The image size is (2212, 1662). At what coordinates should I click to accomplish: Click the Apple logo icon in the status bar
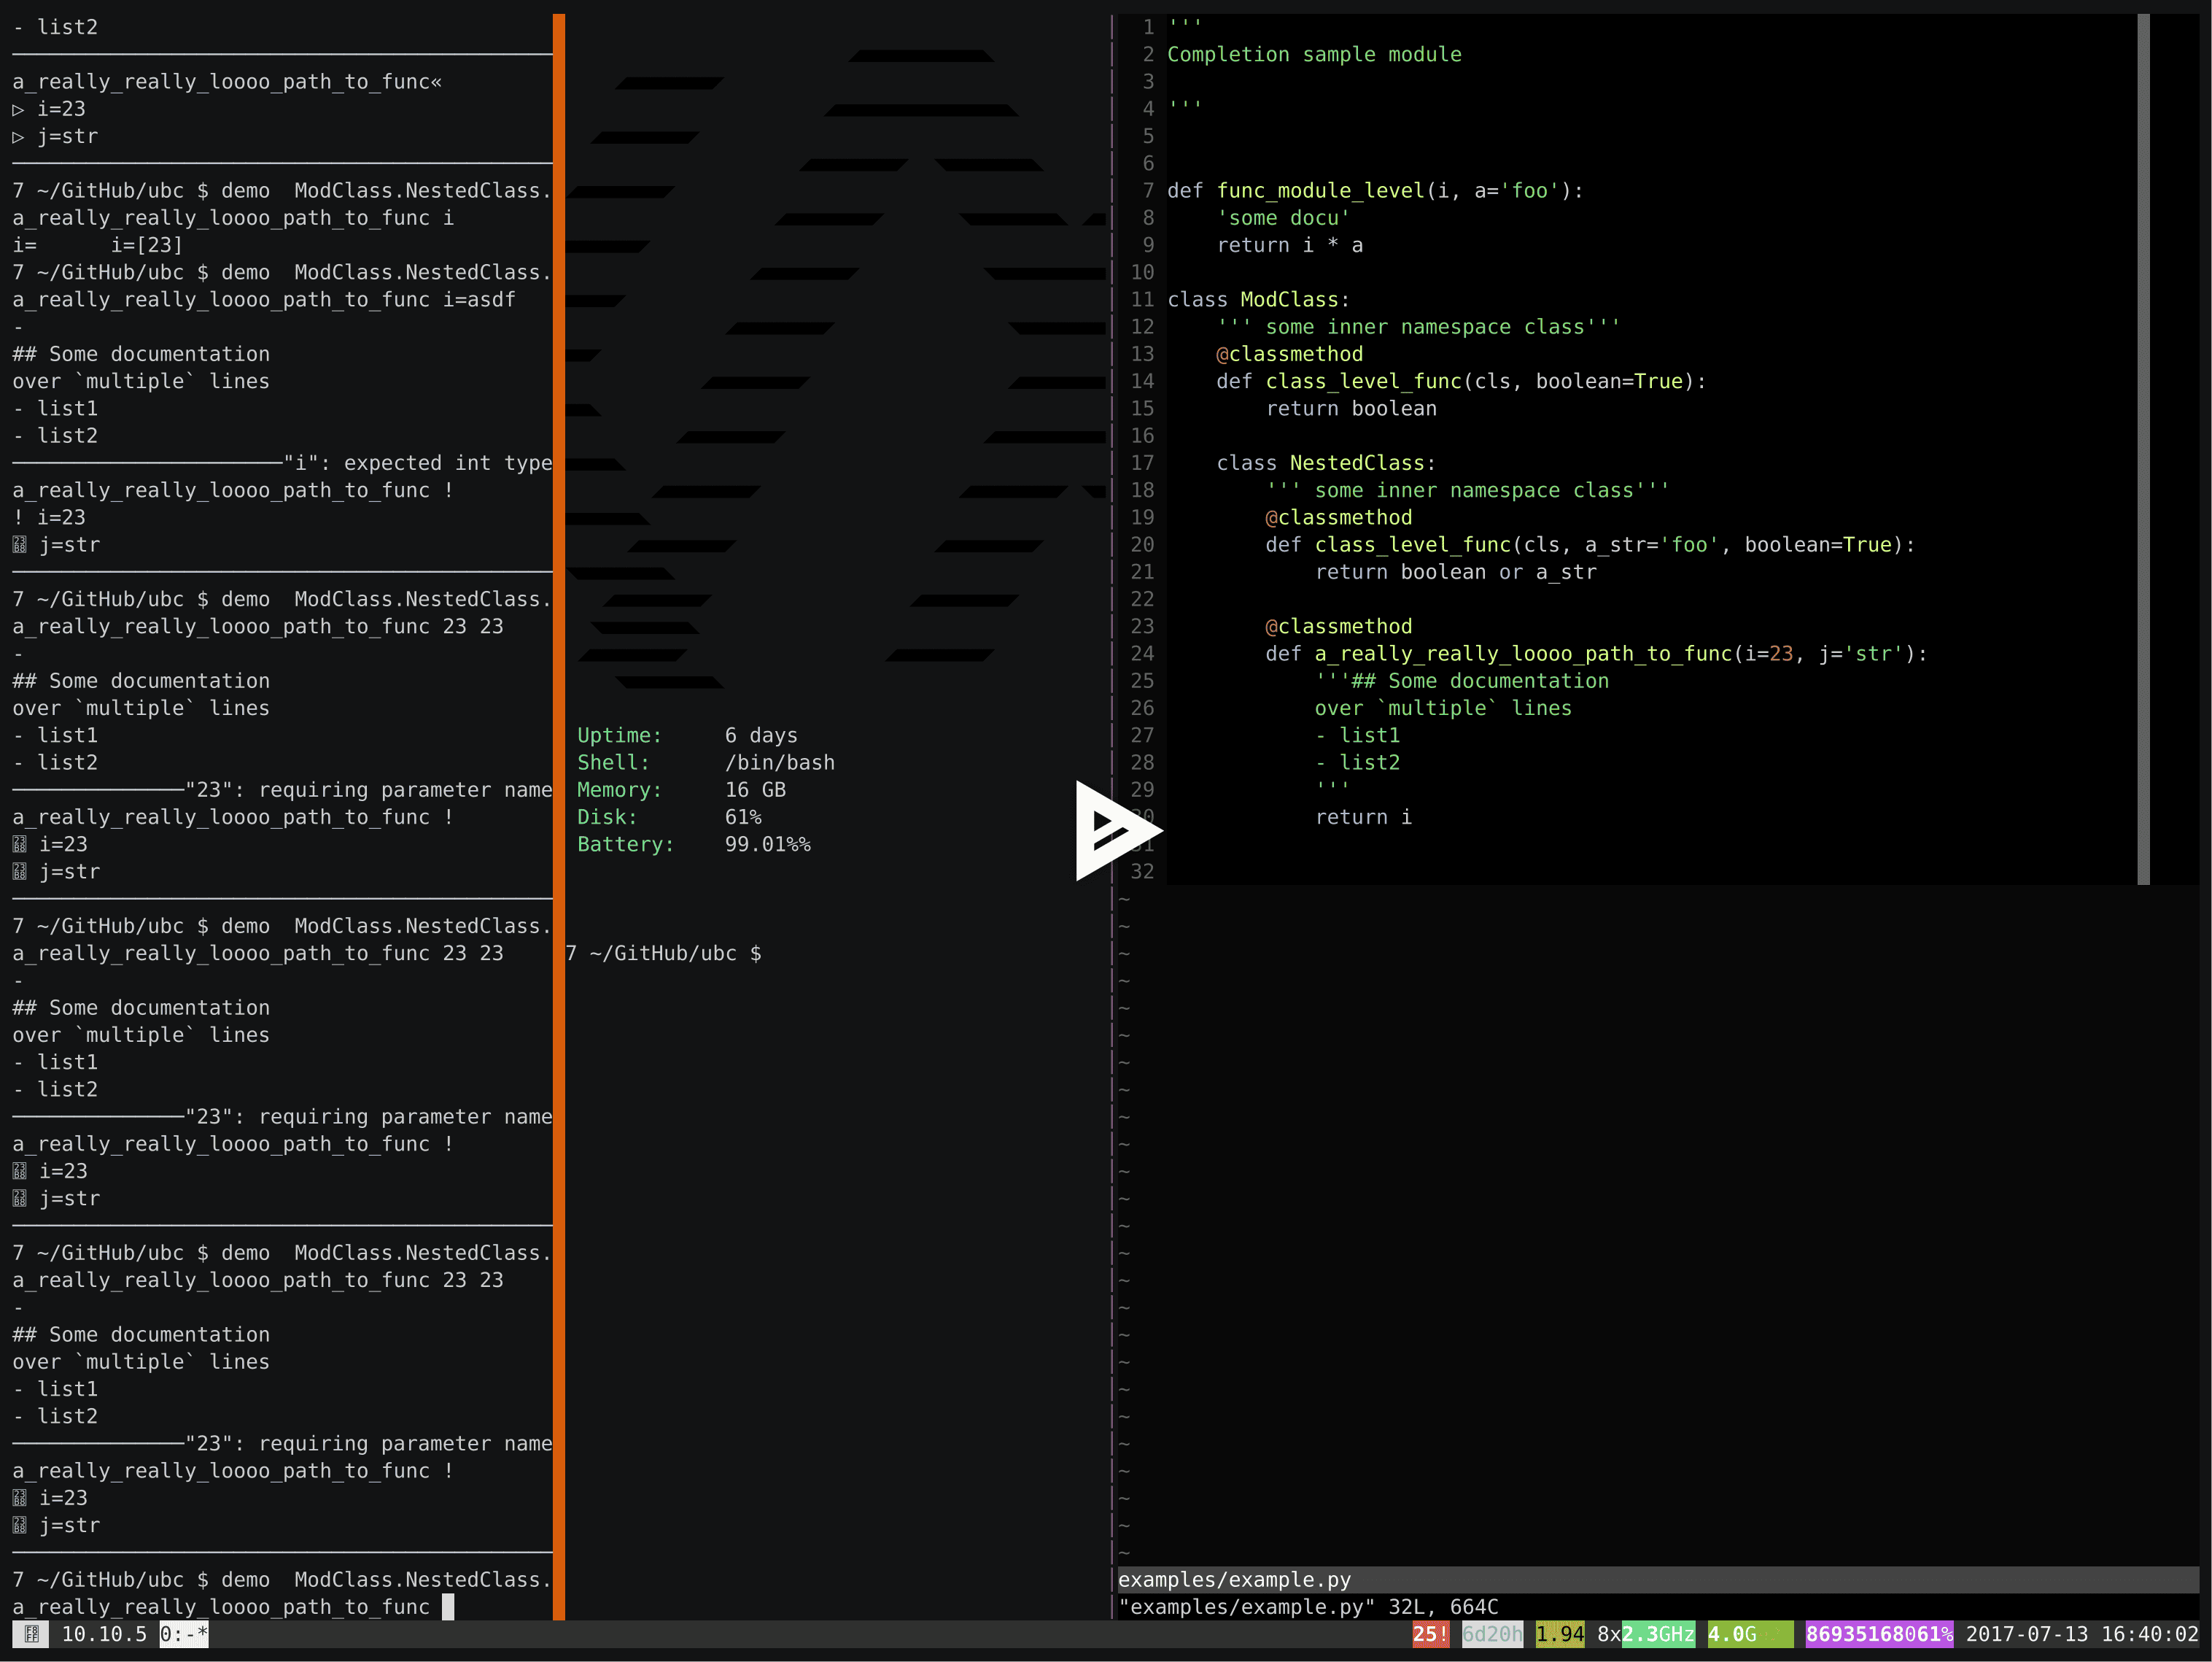[33, 1634]
